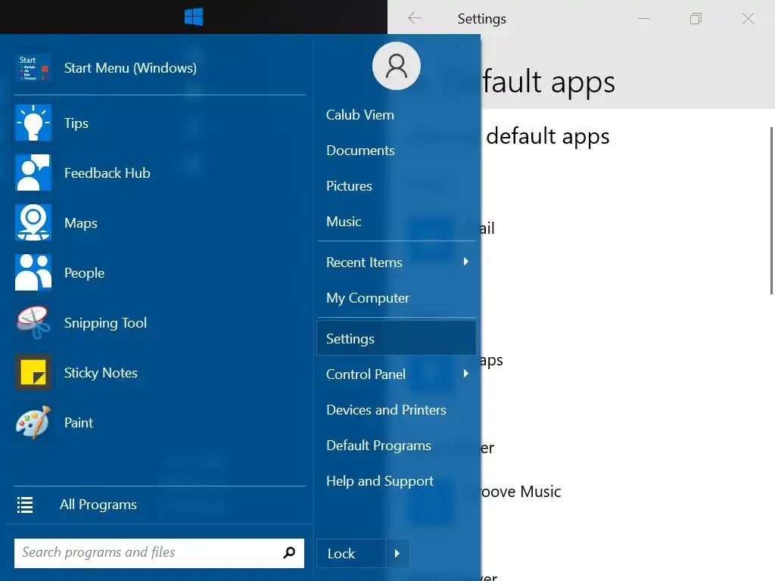775x581 pixels.
Task: Select the Feedback Hub label
Action: click(107, 173)
